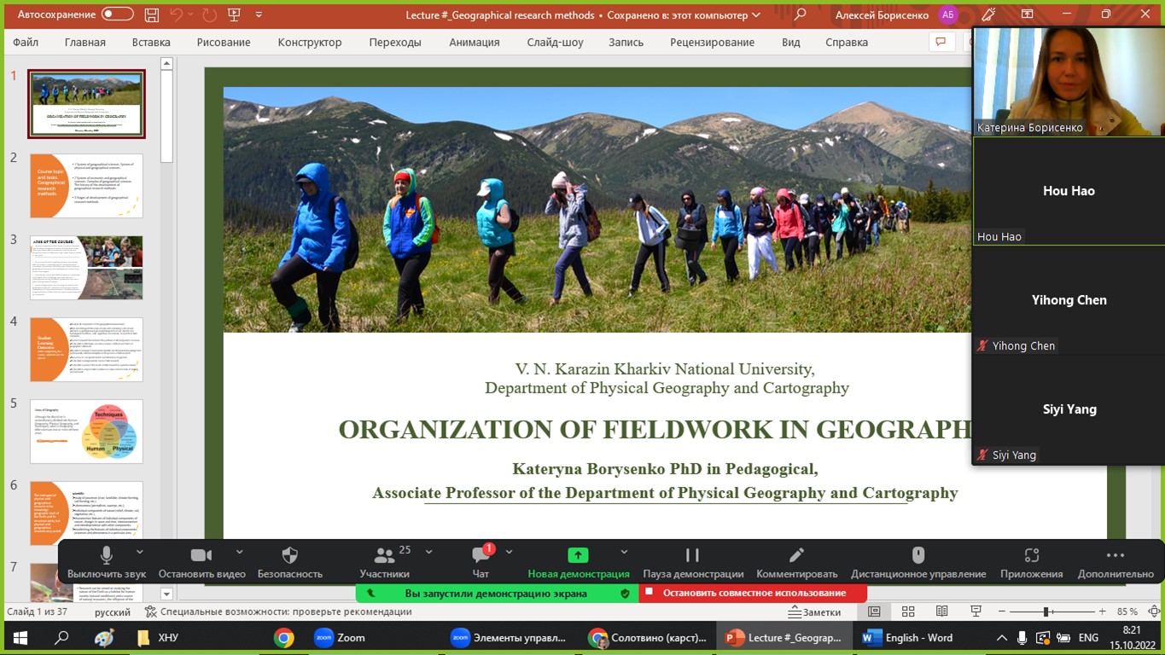Start slideshow from status bar icon
1165x655 pixels.
click(976, 612)
